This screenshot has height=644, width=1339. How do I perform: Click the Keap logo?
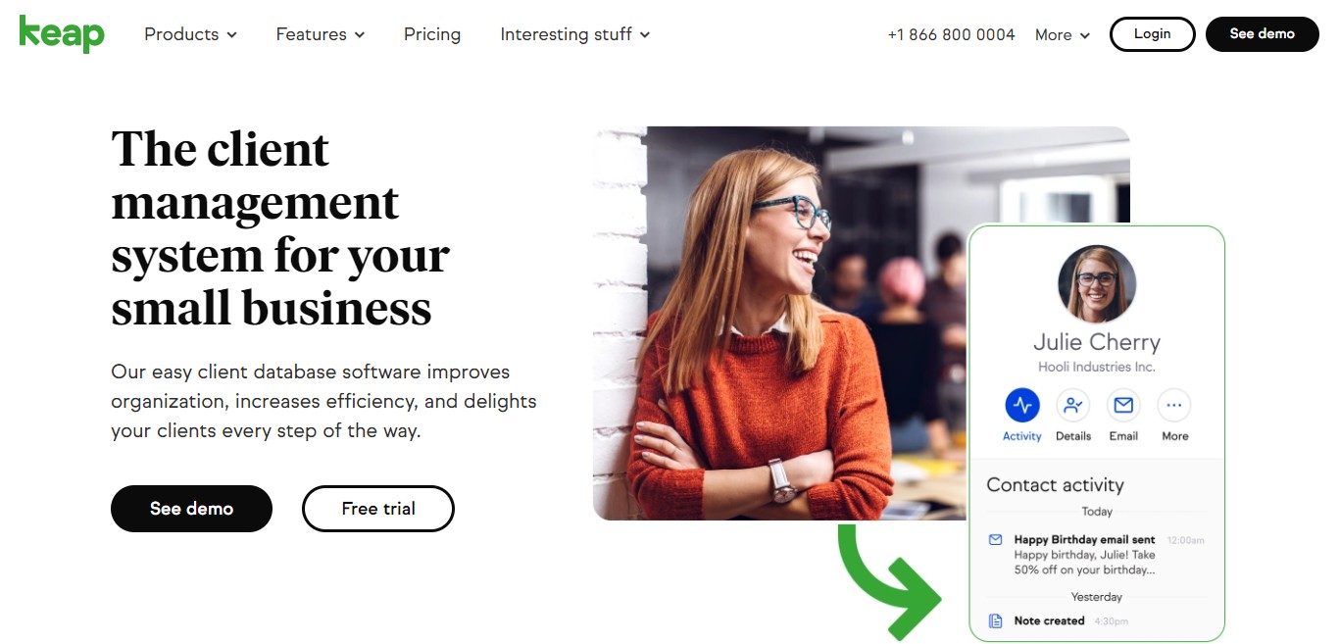[x=62, y=34]
